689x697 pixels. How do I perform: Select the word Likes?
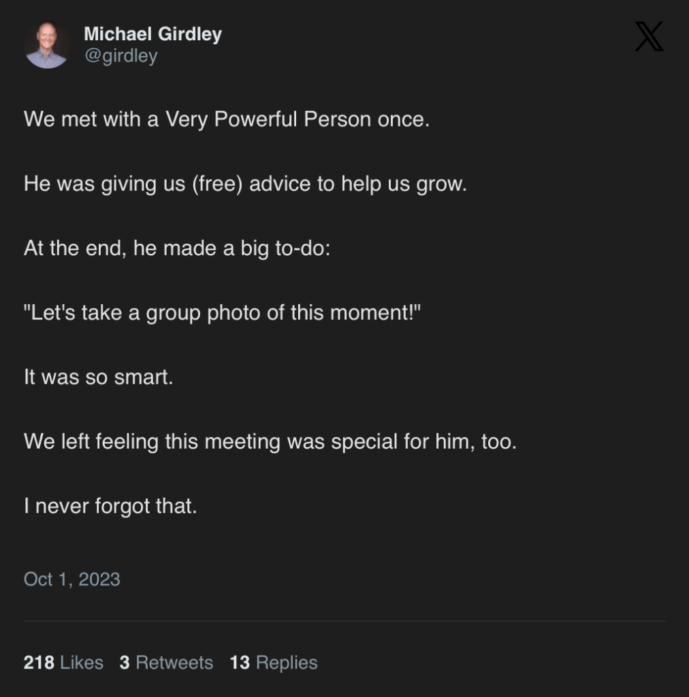pyautogui.click(x=82, y=662)
